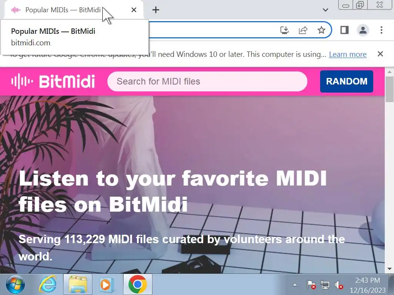
Task: Focus the Search for MIDI files field
Action: (x=207, y=81)
